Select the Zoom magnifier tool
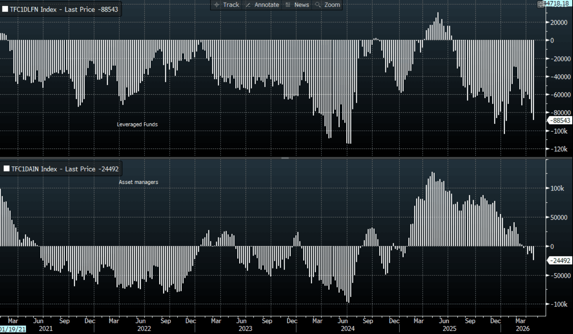573x334 pixels. pos(328,5)
